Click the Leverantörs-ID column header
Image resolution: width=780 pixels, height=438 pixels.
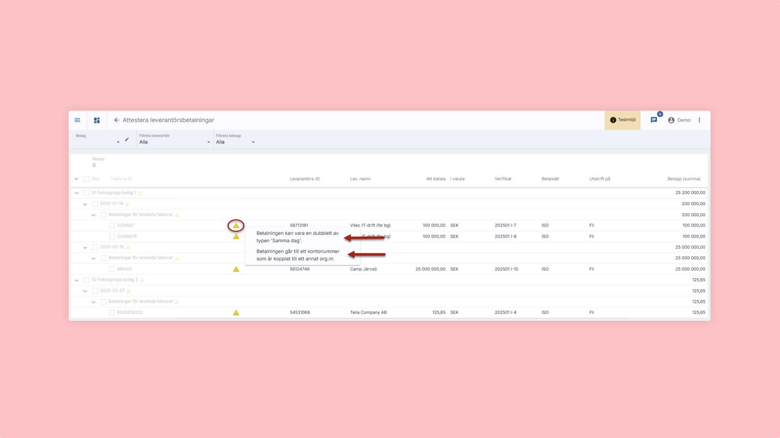305,179
